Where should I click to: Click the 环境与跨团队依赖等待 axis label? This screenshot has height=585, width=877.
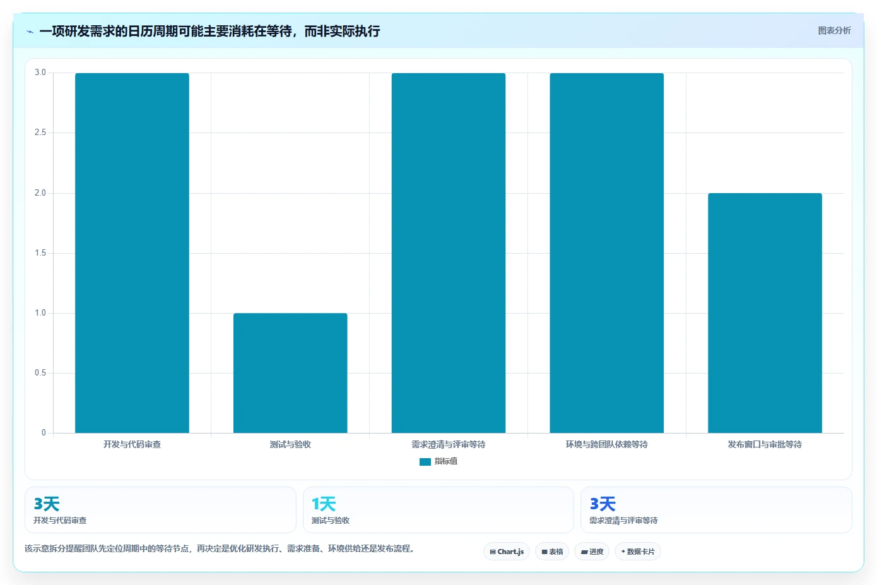(607, 444)
